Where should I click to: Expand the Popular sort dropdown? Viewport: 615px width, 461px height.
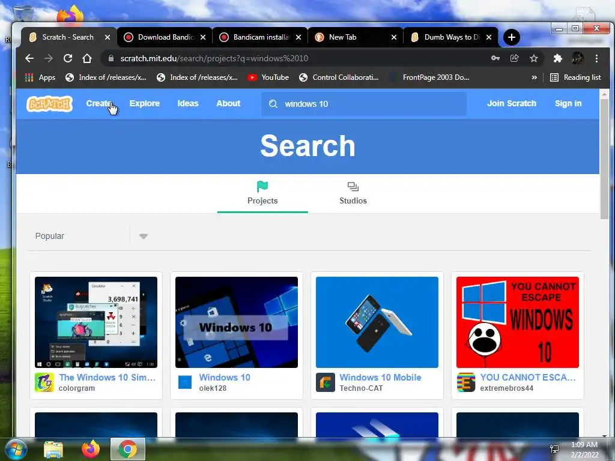[x=144, y=236]
